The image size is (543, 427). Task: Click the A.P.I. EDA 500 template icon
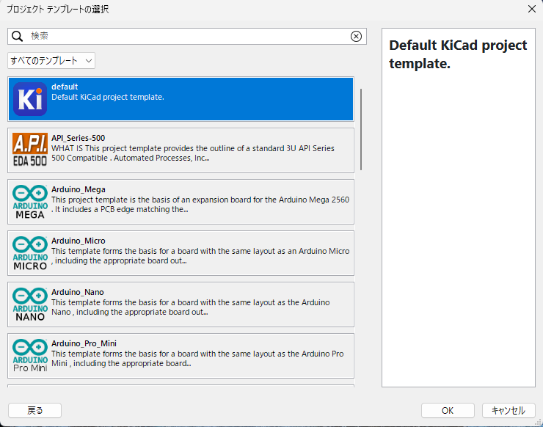pos(30,150)
